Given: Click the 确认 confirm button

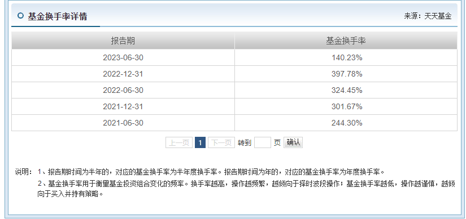Looking at the screenshot, I should pos(293,142).
